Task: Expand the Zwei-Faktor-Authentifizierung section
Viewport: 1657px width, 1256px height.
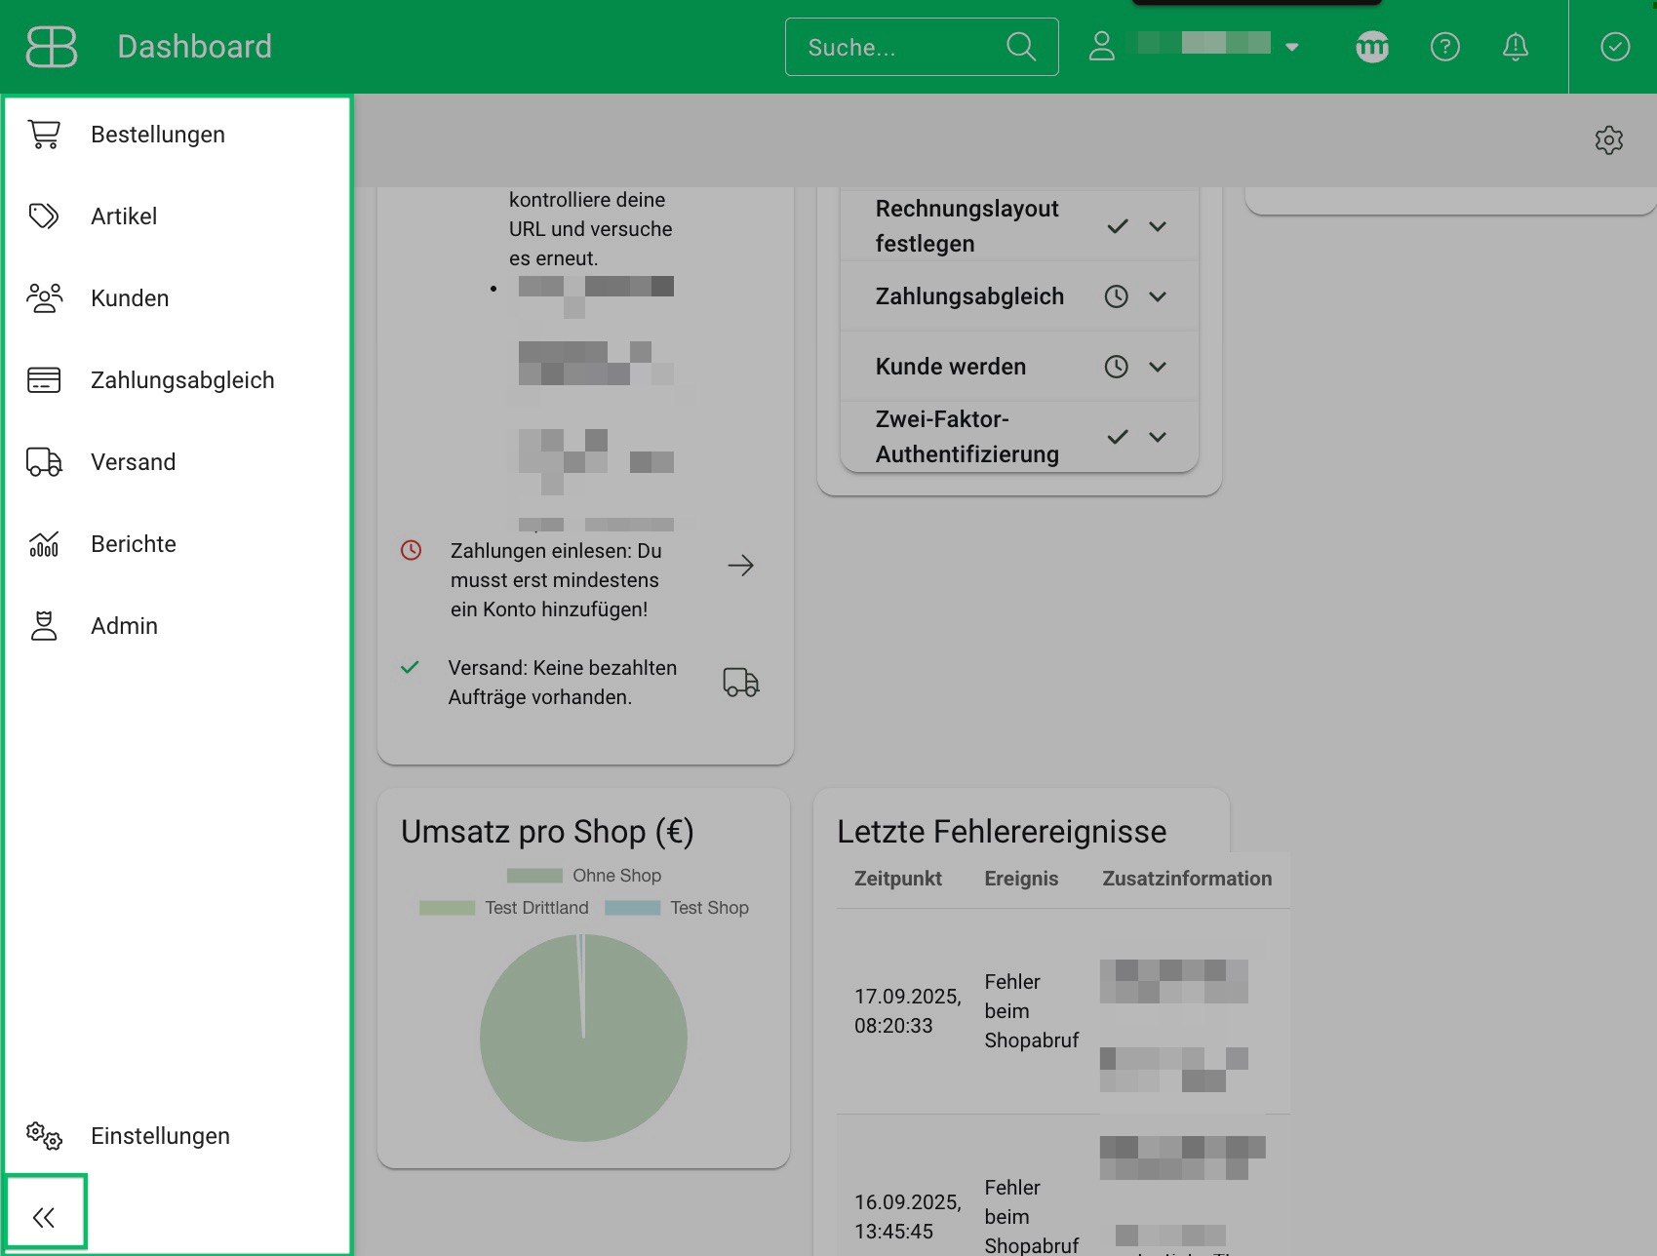Action: coord(1158,437)
